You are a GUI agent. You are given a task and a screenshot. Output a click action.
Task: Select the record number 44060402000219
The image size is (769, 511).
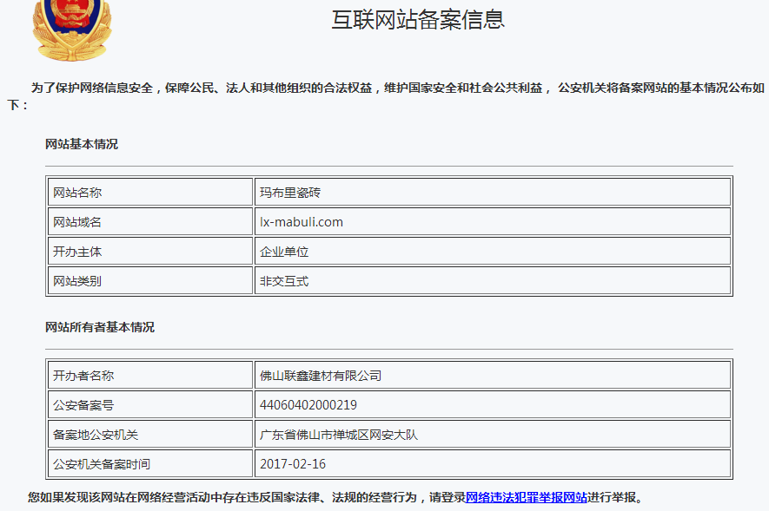(308, 405)
